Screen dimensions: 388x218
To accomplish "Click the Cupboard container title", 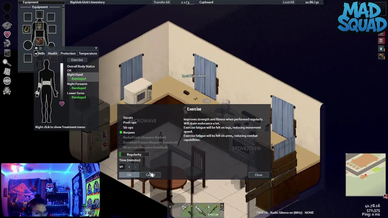I will click(x=206, y=2).
